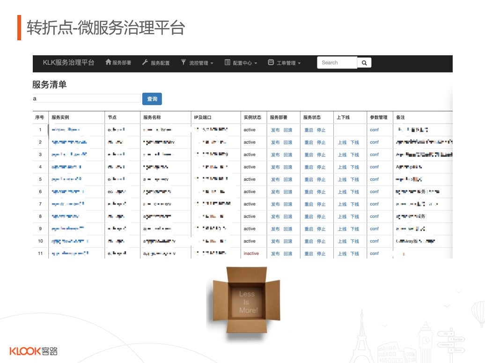
Task: Click the IP及端口 column header
Action: [x=203, y=117]
